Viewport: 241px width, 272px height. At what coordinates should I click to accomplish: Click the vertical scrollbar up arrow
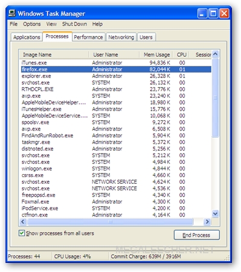pos(215,54)
